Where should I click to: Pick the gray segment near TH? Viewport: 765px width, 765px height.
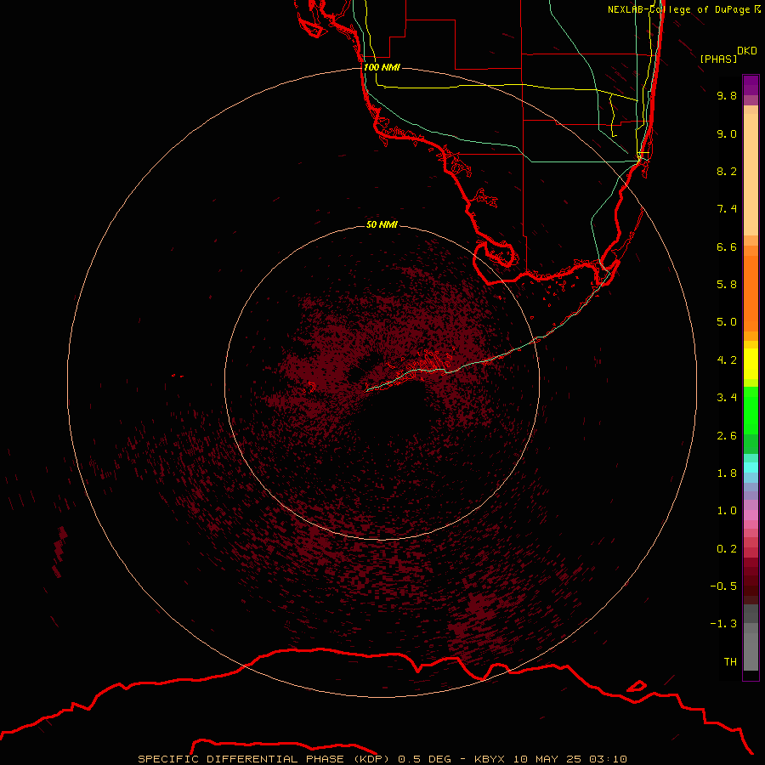click(751, 651)
